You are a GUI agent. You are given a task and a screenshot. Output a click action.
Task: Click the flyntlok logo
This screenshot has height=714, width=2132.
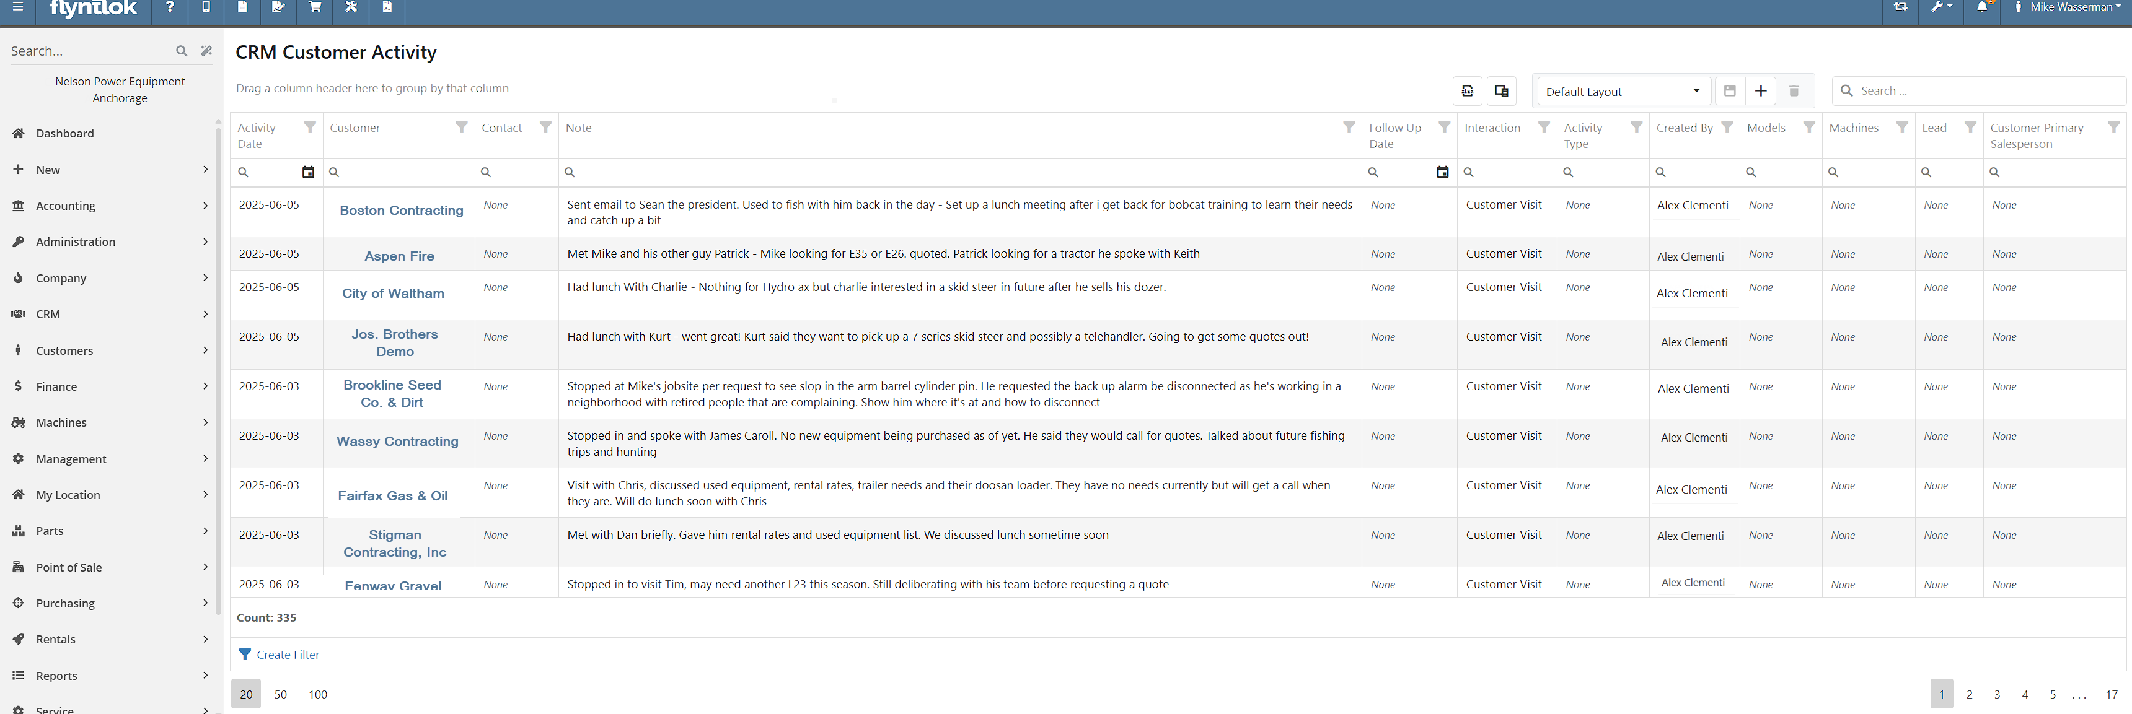coord(94,8)
